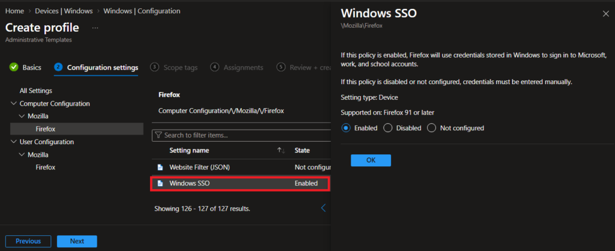Click the Enabled state of Windows SSO
Viewport: 615px width, 251px height.
pos(306,183)
